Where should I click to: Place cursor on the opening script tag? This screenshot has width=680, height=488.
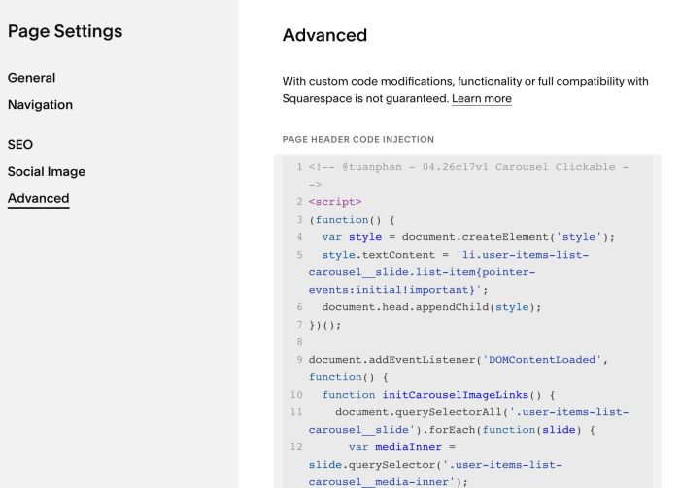click(335, 202)
